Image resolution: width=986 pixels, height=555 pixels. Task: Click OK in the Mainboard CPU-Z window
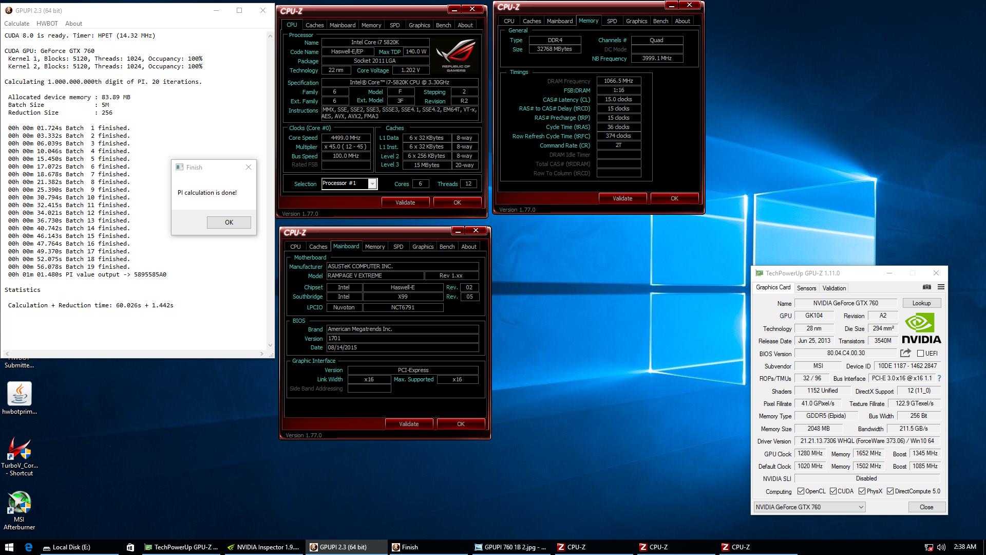click(461, 424)
